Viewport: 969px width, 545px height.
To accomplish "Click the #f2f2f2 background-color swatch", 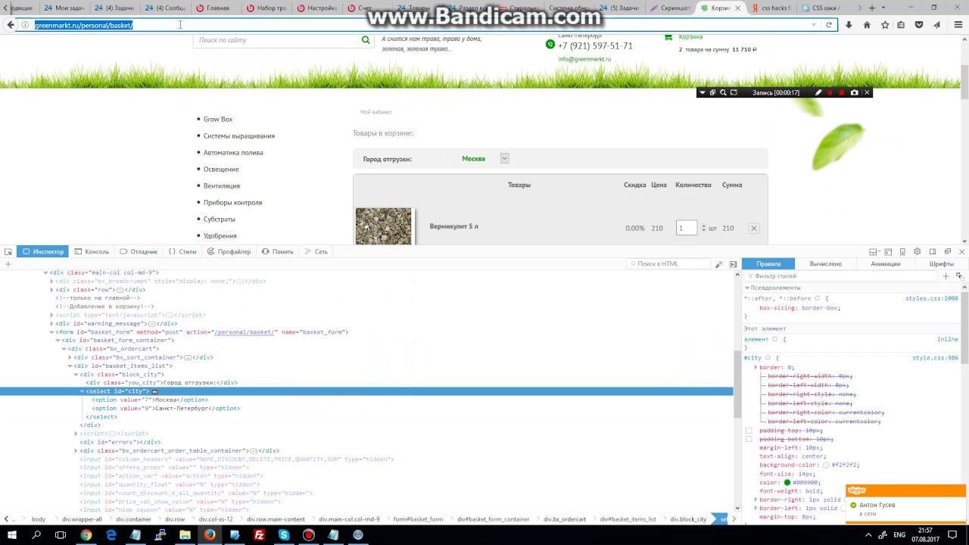I will pyautogui.click(x=826, y=465).
